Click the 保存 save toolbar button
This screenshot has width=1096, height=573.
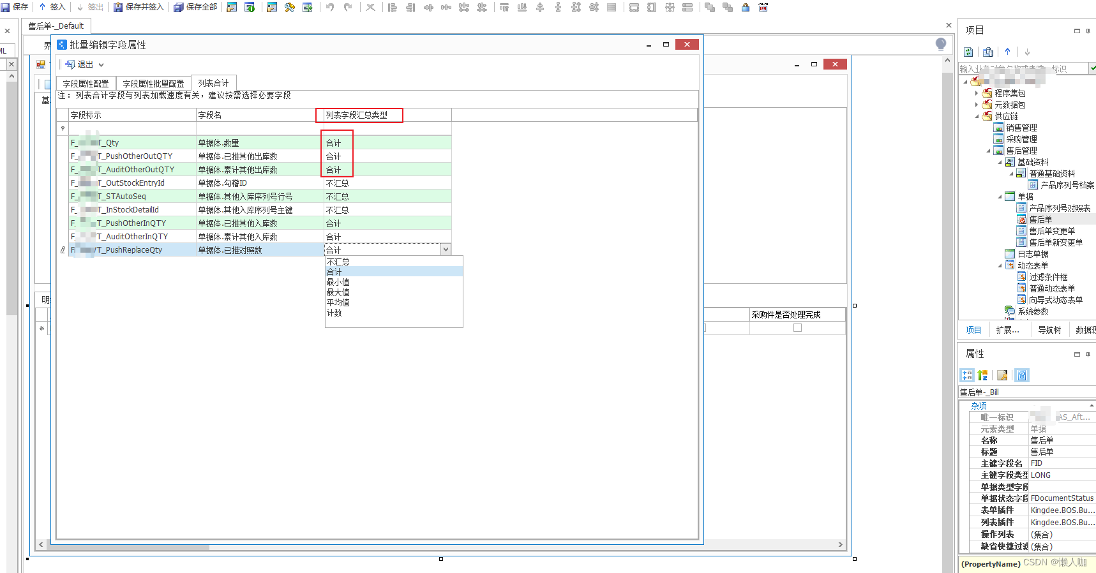tap(15, 7)
